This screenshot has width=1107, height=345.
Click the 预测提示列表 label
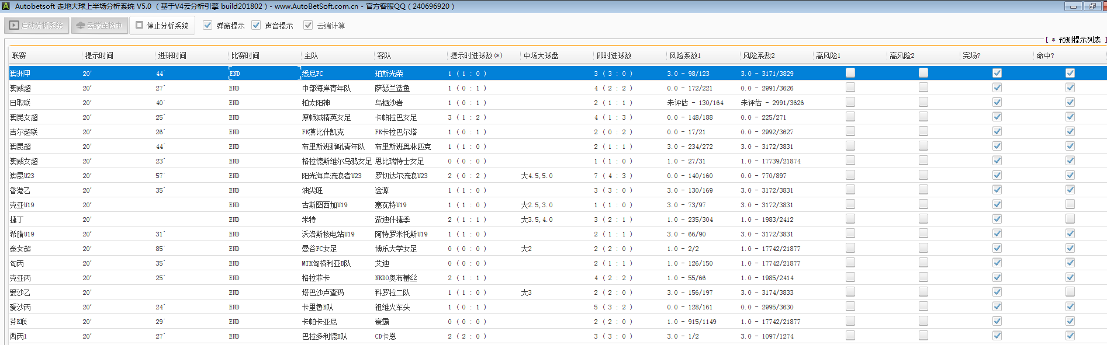(1079, 40)
